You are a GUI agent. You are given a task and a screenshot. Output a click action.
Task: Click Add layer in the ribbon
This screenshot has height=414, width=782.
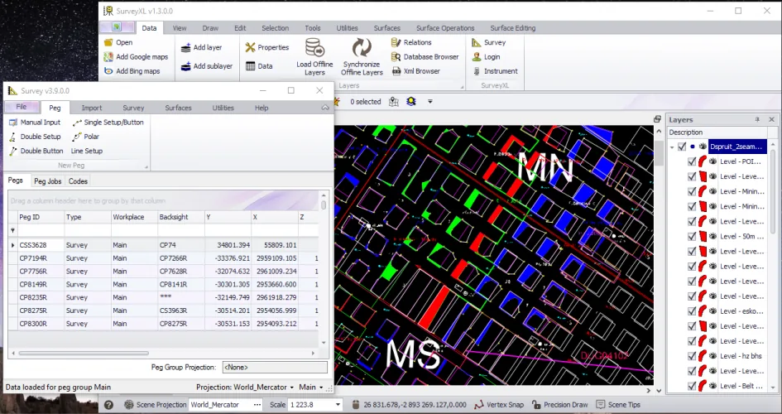coord(201,47)
